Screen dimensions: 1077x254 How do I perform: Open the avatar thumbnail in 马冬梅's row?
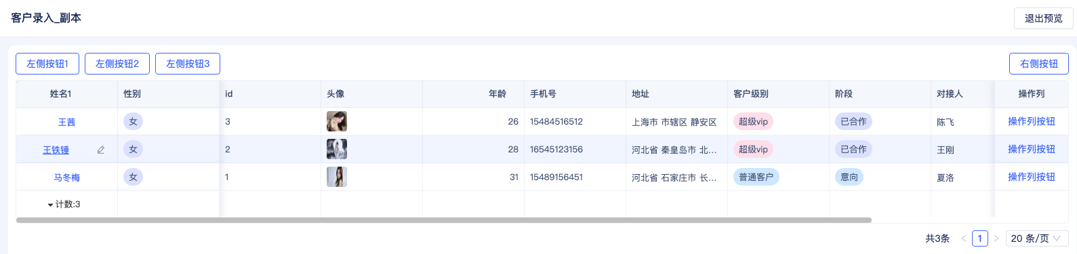tap(337, 177)
